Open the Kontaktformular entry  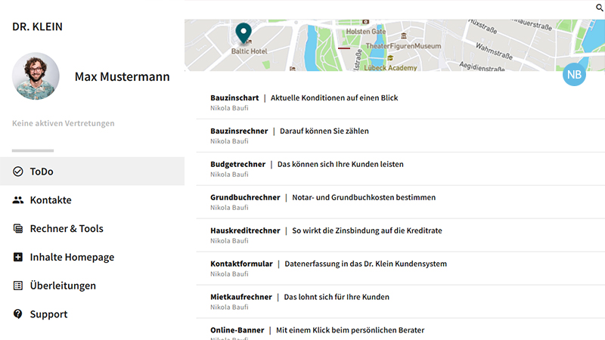coord(243,264)
